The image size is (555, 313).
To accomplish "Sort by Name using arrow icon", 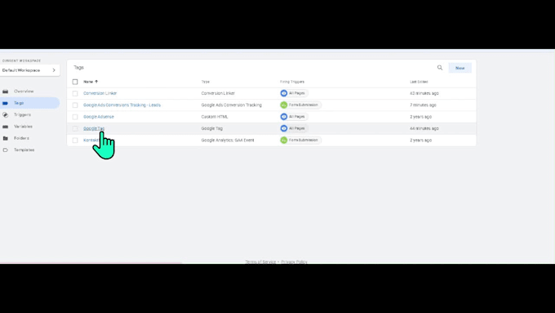I will pos(96,82).
